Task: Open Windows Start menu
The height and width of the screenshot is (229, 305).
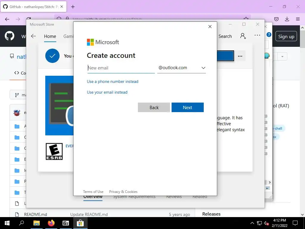Action: 7,223
